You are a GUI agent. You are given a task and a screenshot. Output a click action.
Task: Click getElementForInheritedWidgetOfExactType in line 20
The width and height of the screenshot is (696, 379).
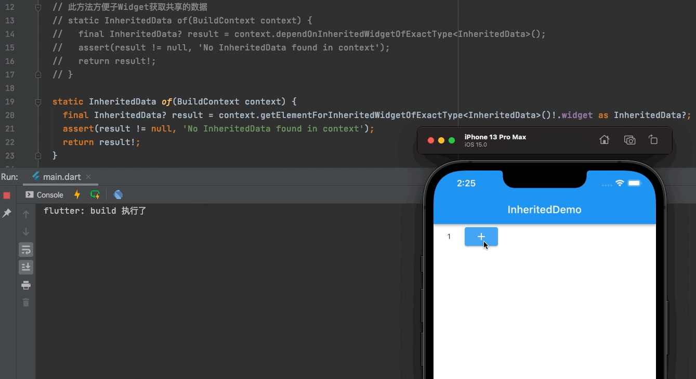(356, 115)
